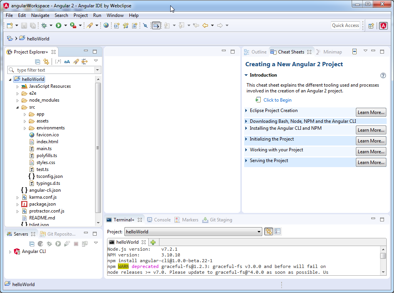Open the File menu
Image resolution: width=394 pixels, height=293 pixels.
(9, 15)
